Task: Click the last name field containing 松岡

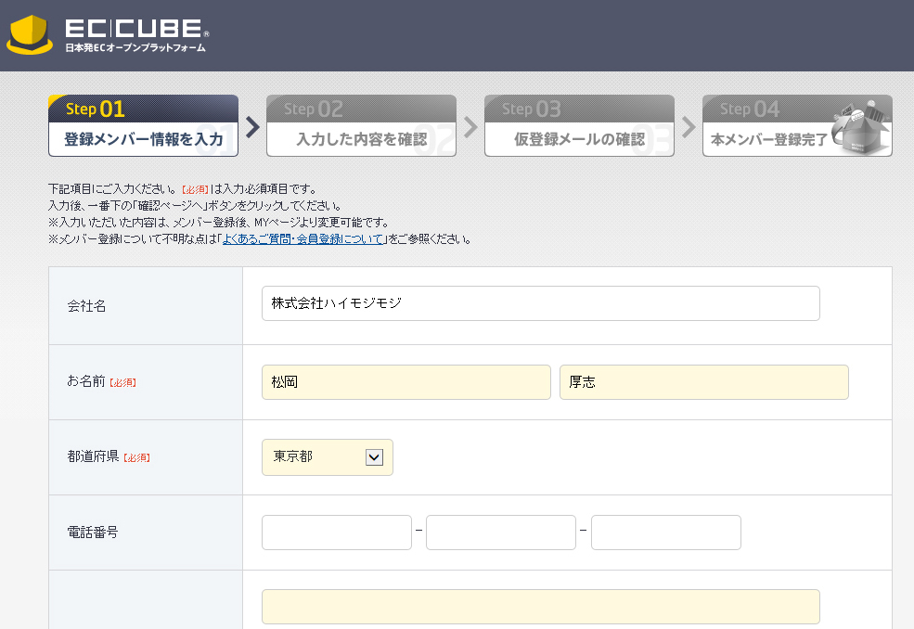Action: [406, 382]
